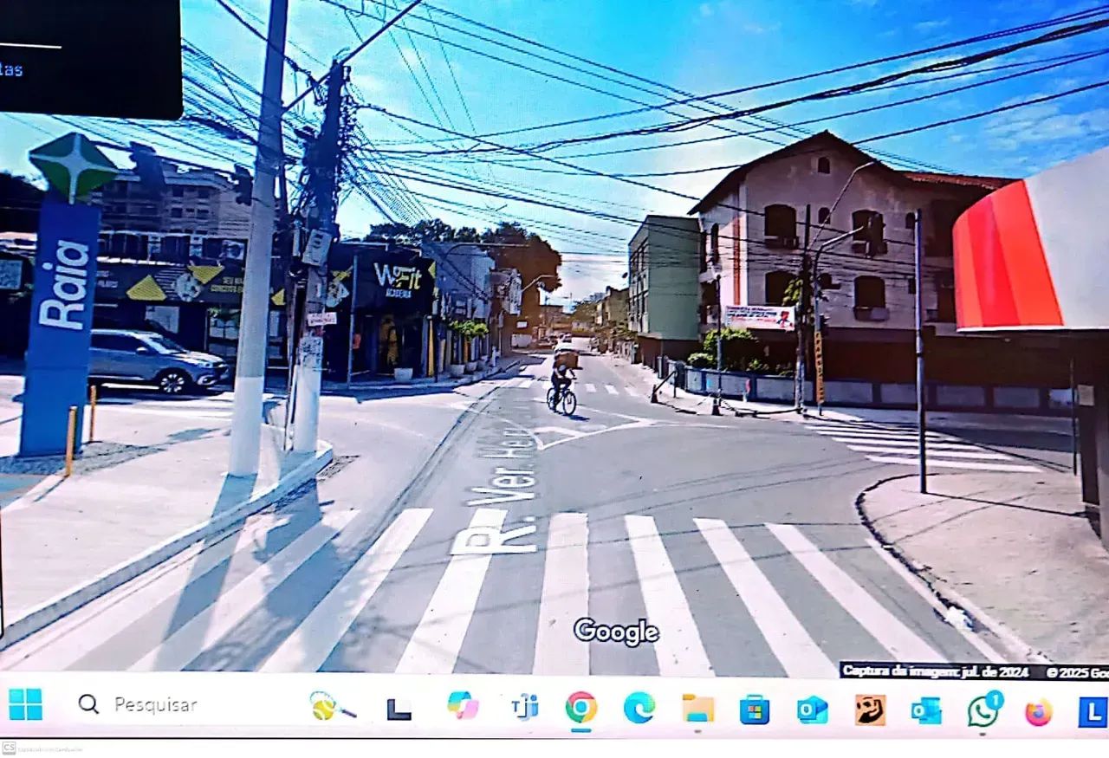Open the blue L app icon

pos(1092,712)
